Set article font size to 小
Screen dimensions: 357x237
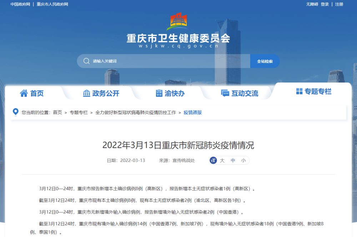click(x=243, y=160)
